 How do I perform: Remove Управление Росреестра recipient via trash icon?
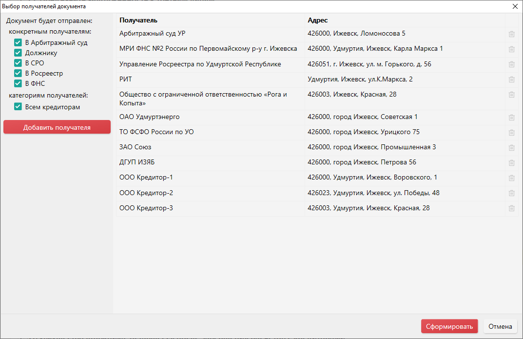(511, 64)
